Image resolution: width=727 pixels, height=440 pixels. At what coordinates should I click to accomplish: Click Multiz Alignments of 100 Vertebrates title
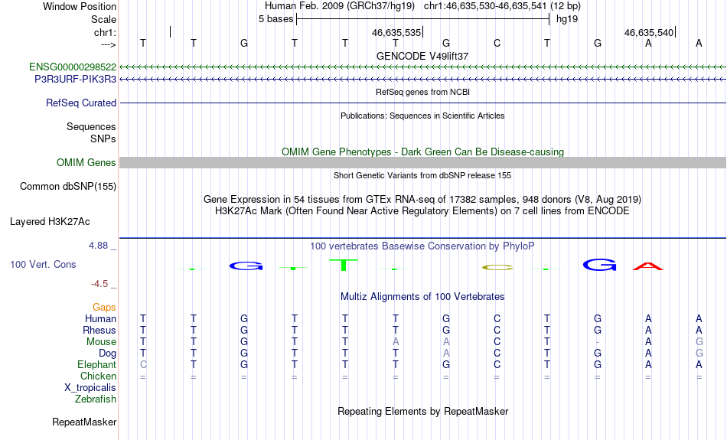(422, 297)
